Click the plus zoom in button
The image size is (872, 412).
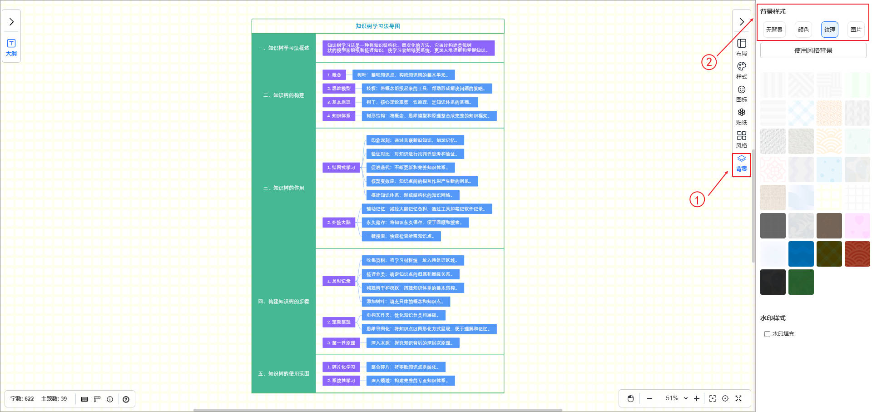click(697, 398)
